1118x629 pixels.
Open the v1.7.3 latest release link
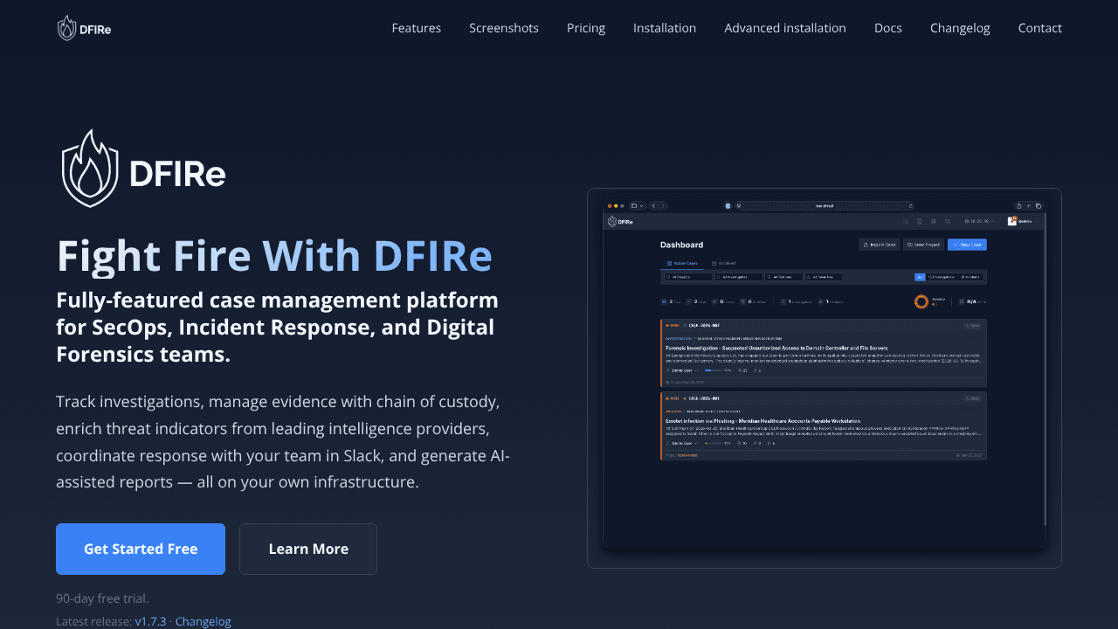tap(150, 621)
